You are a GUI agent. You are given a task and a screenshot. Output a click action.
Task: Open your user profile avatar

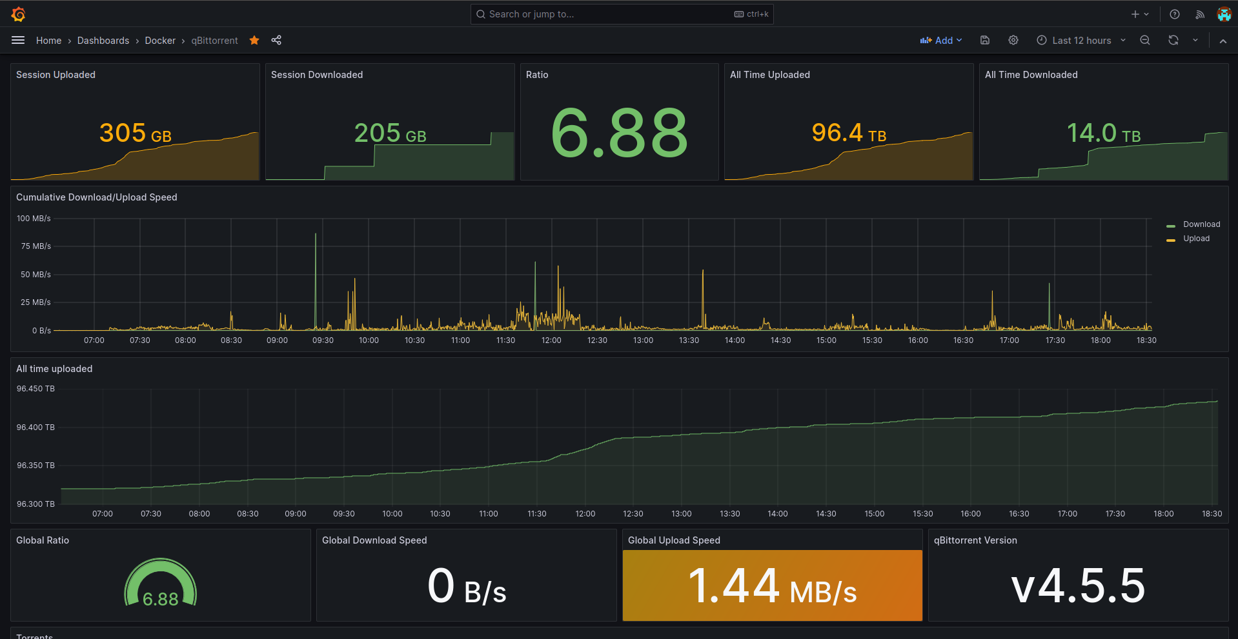coord(1224,14)
